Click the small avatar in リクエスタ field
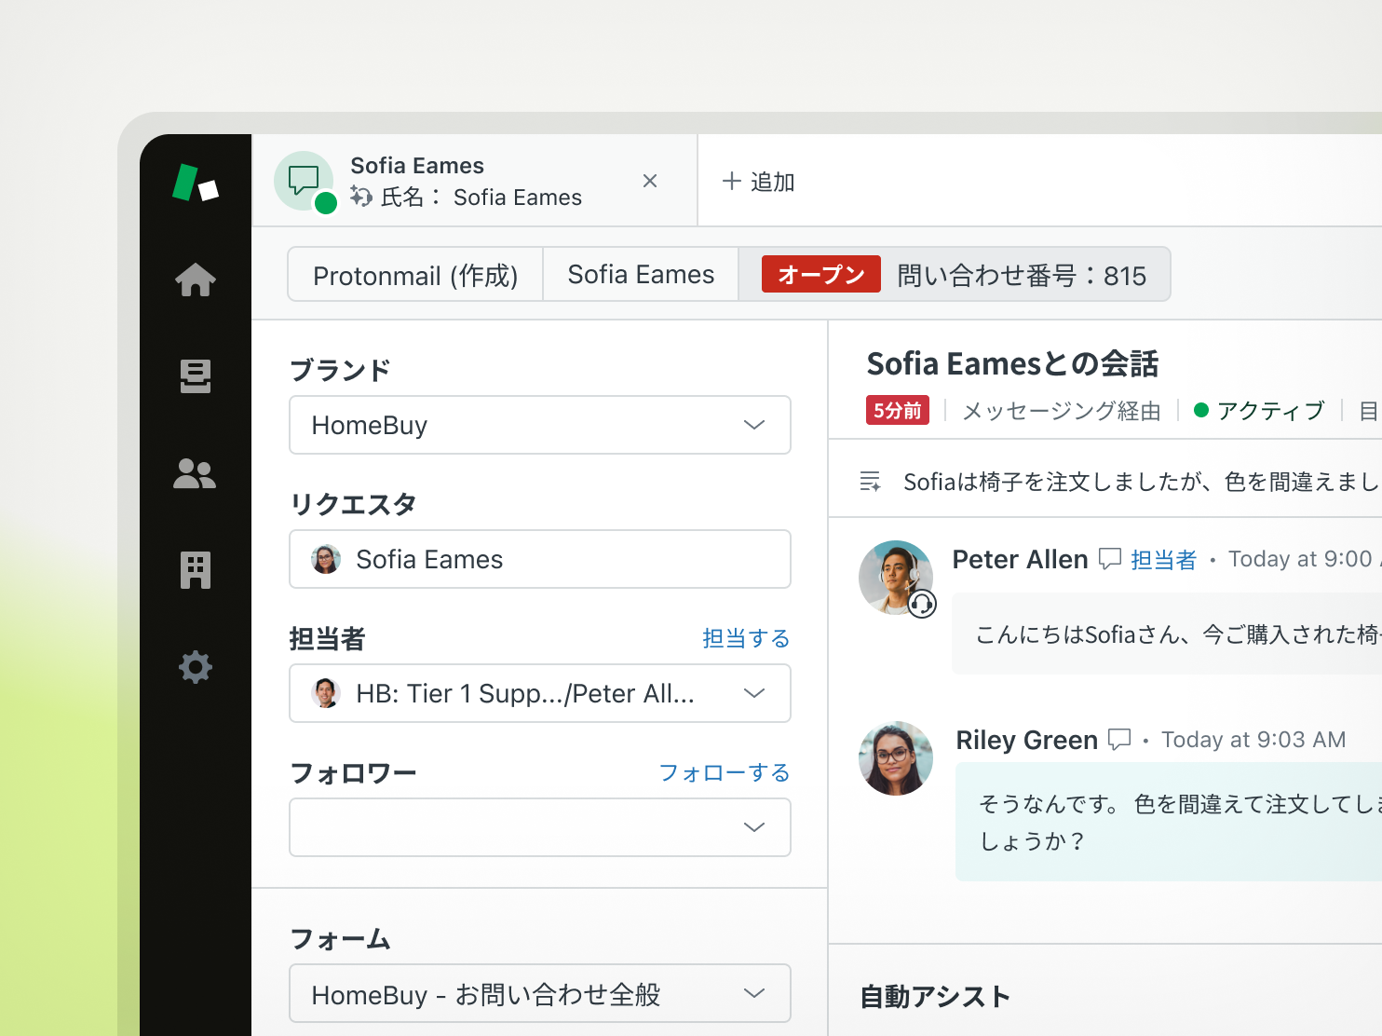The image size is (1382, 1036). (x=326, y=559)
